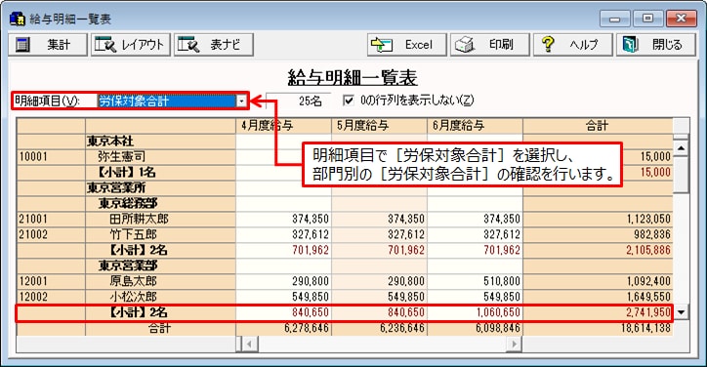Expand the 明細項目 dropdown arrow
The width and height of the screenshot is (707, 367).
pos(241,101)
